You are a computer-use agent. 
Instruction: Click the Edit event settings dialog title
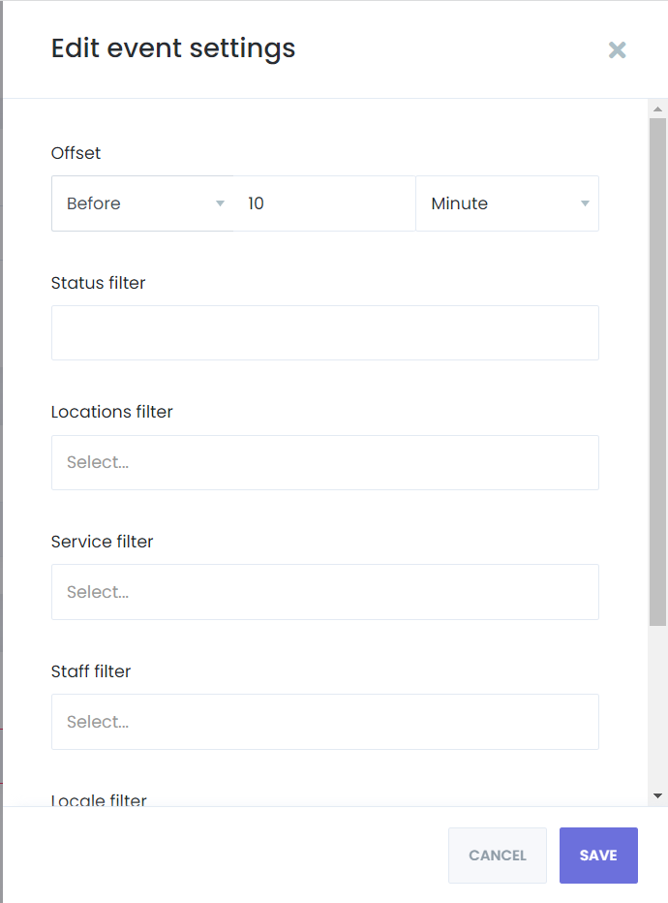pyautogui.click(x=173, y=48)
